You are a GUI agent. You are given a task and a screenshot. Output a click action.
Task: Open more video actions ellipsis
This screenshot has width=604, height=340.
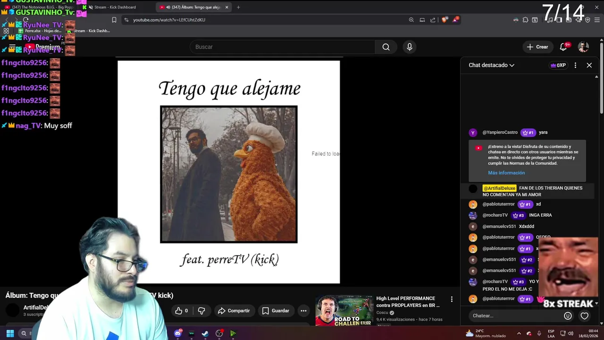(x=303, y=311)
